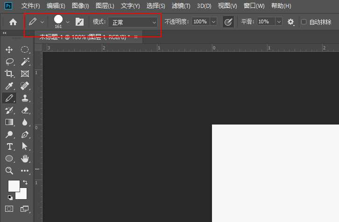Screen dimensions: 339x222
Task: Toggle the Brush Settings panel
Action: click(x=79, y=22)
